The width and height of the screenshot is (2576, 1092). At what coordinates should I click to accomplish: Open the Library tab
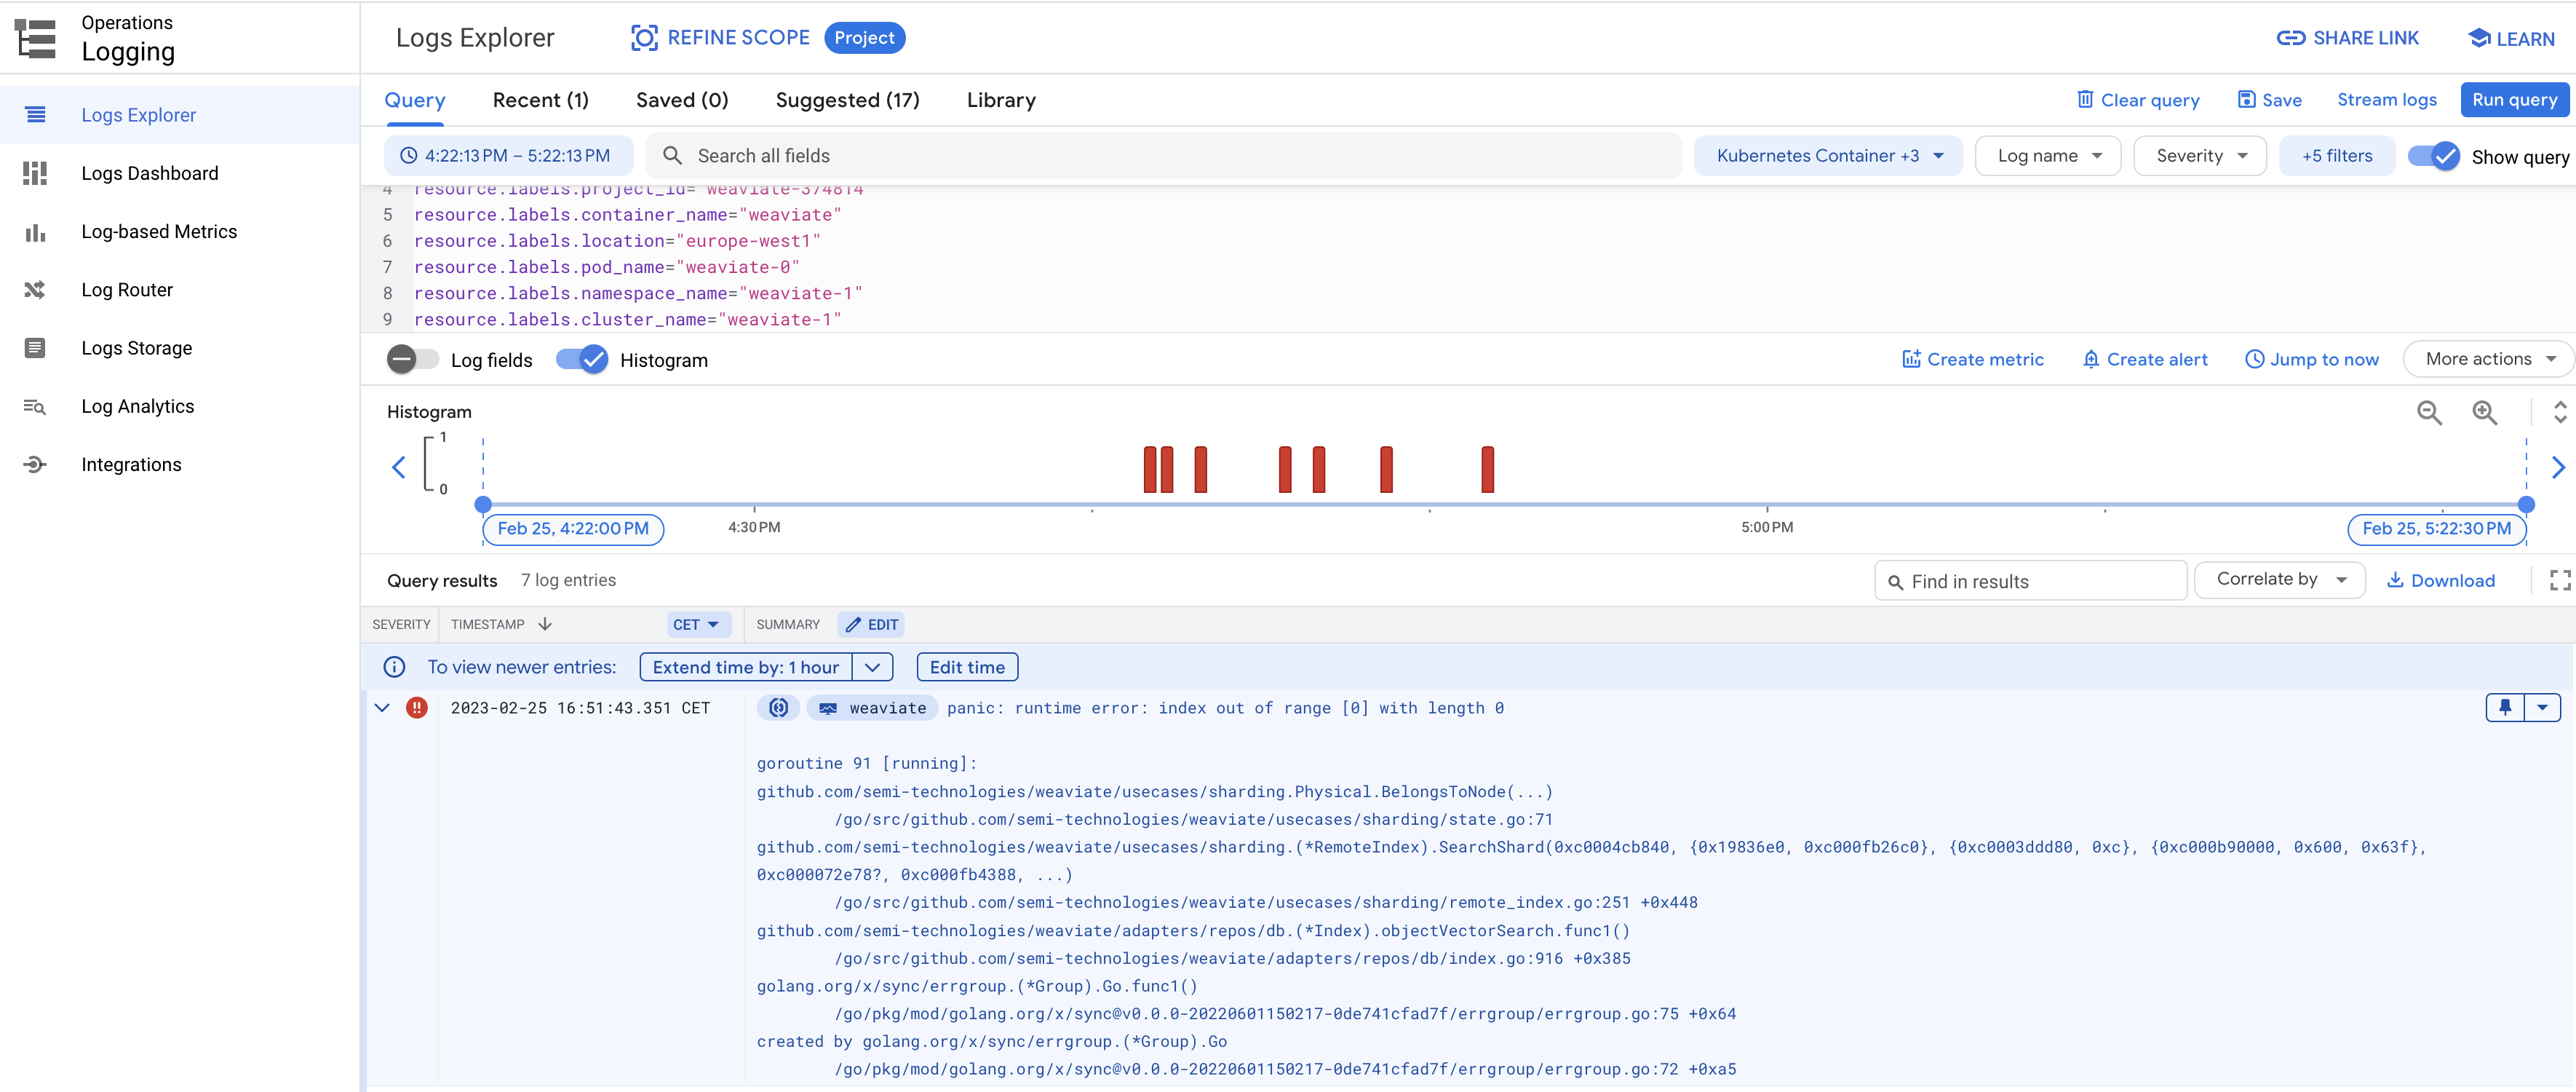[1001, 100]
